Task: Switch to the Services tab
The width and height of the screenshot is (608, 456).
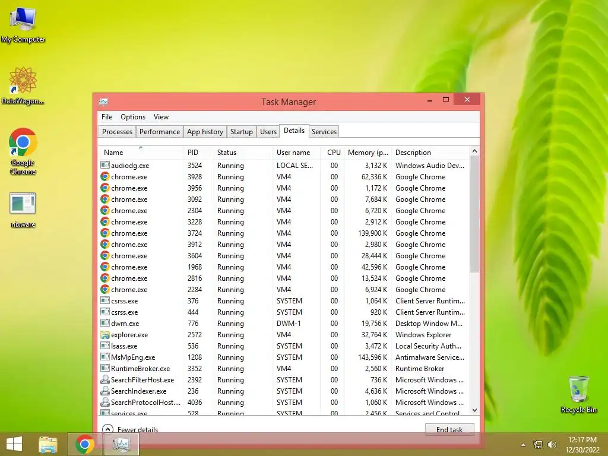Action: click(x=324, y=131)
